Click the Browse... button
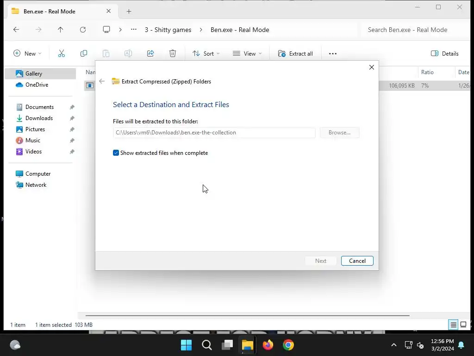The image size is (474, 356). (339, 133)
